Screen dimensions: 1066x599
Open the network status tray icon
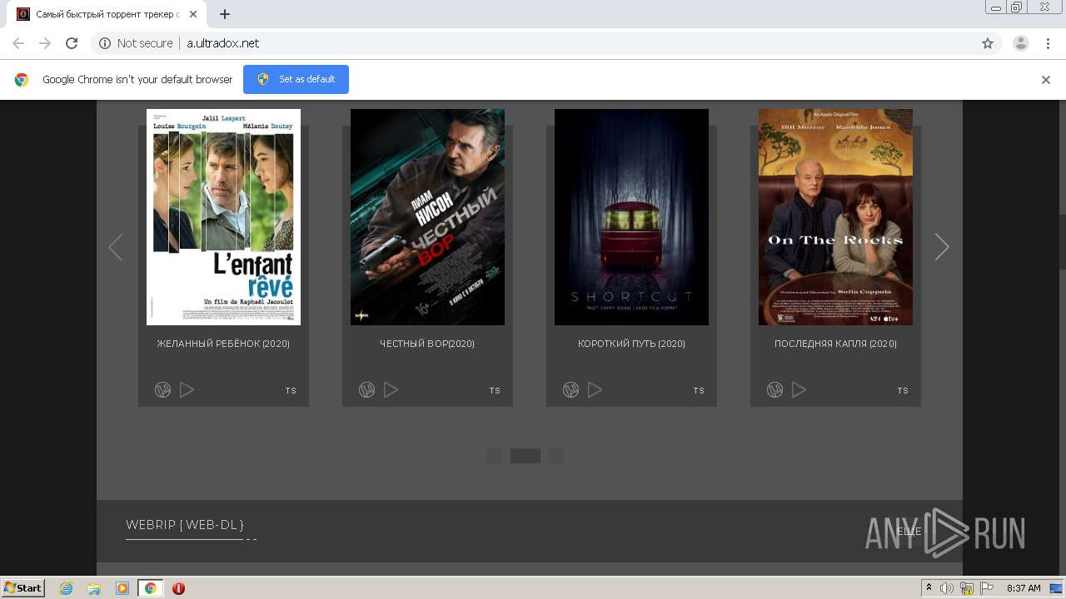[x=967, y=588]
